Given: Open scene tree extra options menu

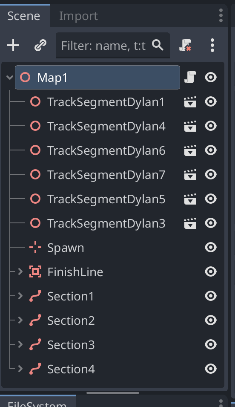Looking at the screenshot, I should pos(212,46).
